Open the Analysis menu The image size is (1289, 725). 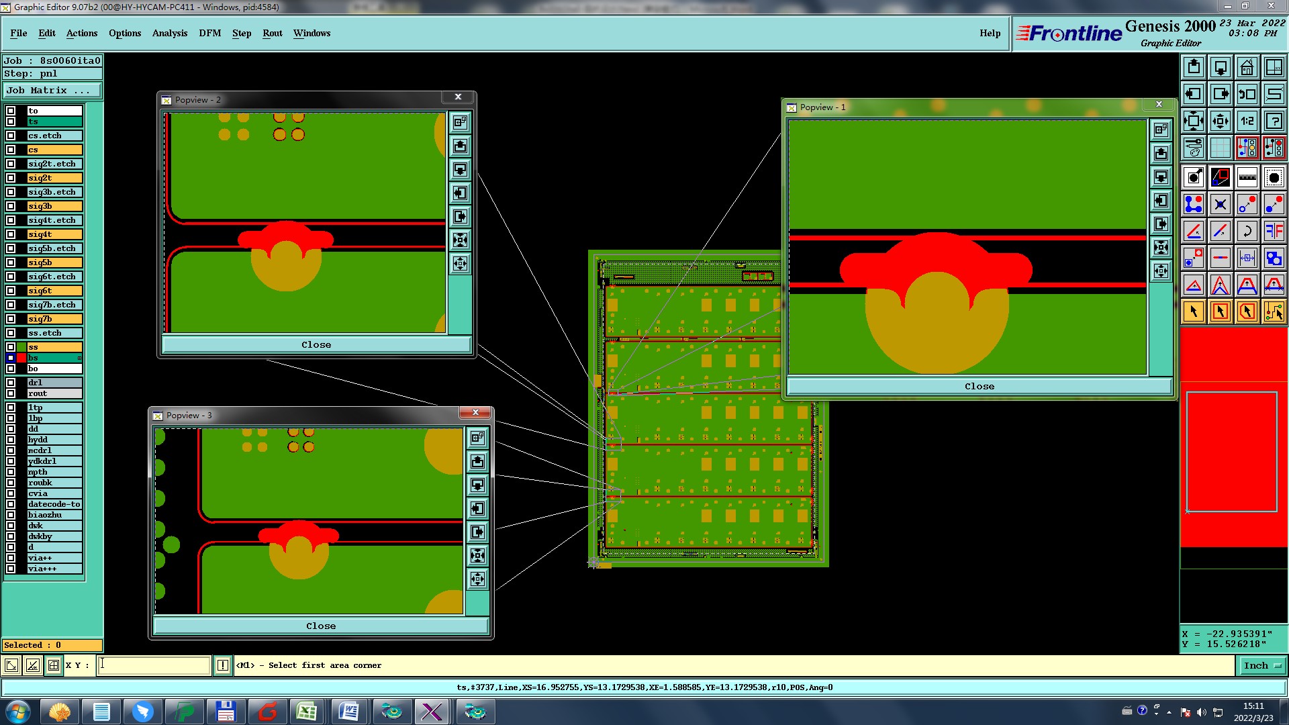(169, 33)
